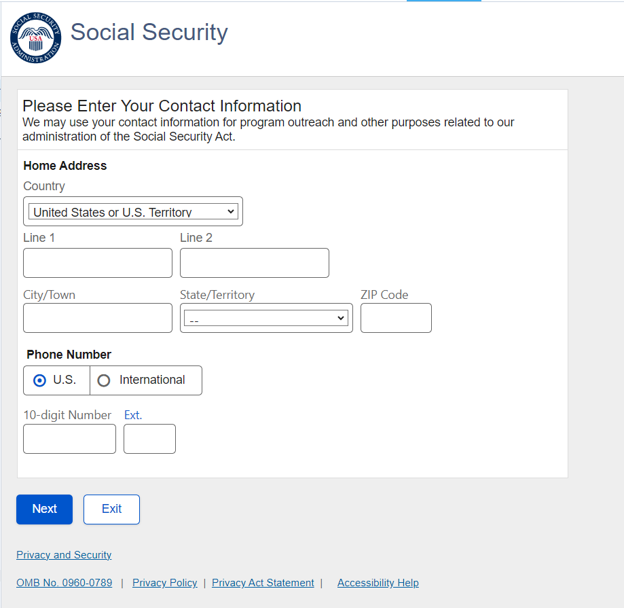Click the ZIP Code input box
This screenshot has width=624, height=608.
click(396, 318)
